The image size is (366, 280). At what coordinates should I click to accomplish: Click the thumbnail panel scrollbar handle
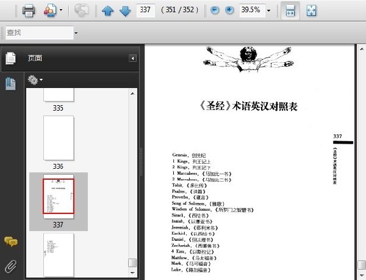point(132,262)
